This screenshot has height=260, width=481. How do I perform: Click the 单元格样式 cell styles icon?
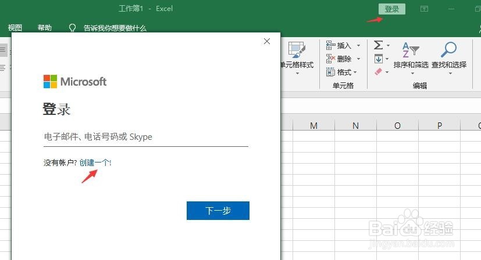pyautogui.click(x=297, y=49)
